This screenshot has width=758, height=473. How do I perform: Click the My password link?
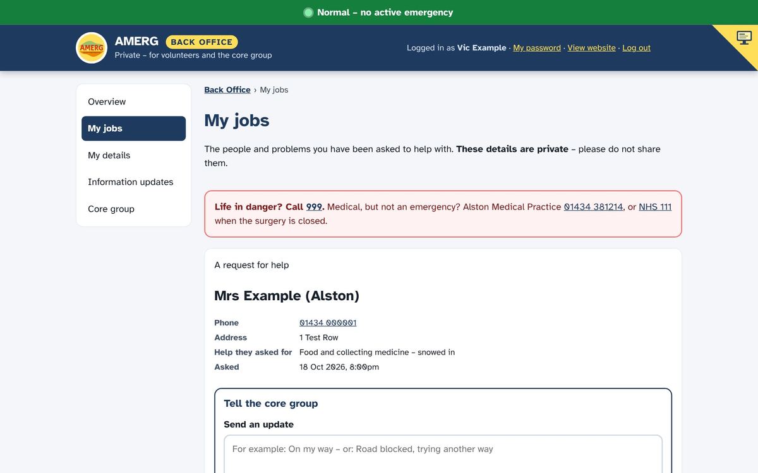537,48
